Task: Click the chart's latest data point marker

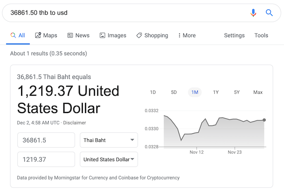Action: point(264,120)
